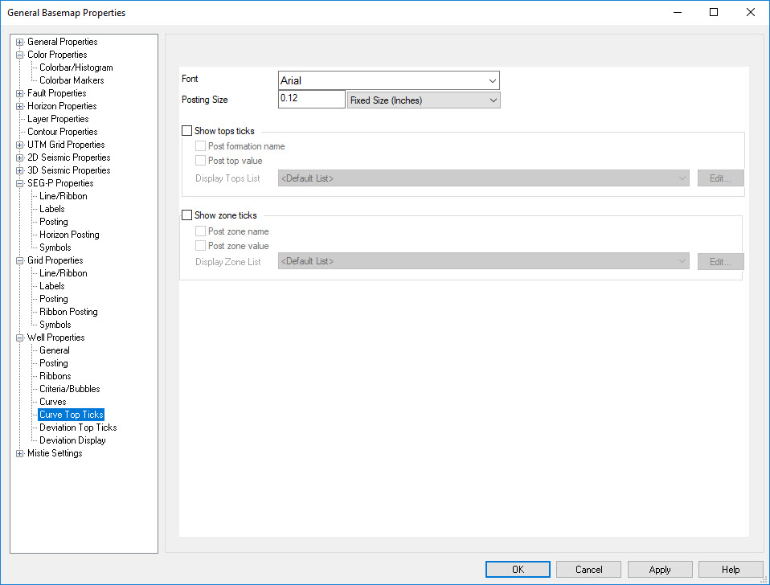
Task: Select Deviation Top Ticks item
Action: 78,427
